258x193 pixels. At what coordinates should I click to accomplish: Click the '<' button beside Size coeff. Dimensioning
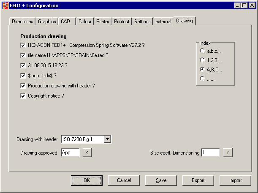[x=228, y=153]
